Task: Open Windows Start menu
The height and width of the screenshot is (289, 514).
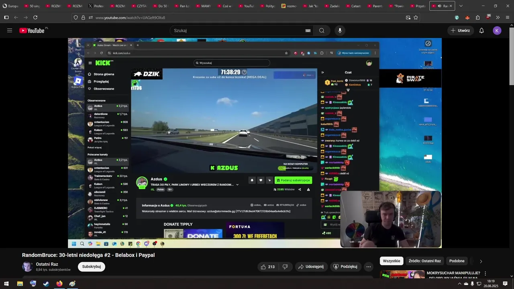Action: (6, 284)
